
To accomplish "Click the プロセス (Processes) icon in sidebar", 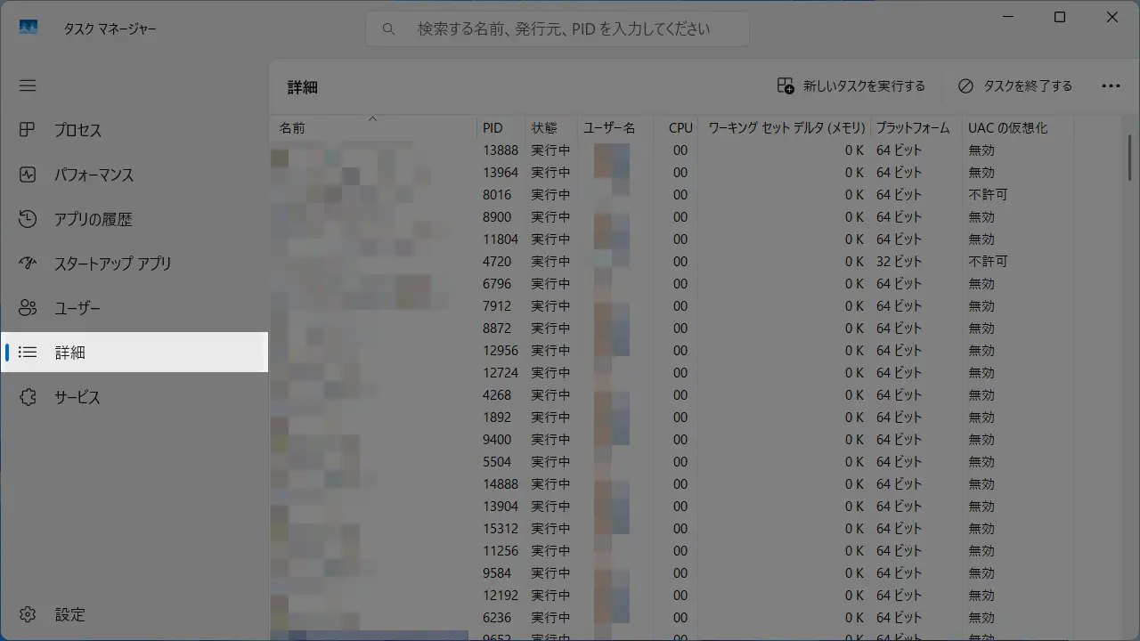I will [28, 130].
